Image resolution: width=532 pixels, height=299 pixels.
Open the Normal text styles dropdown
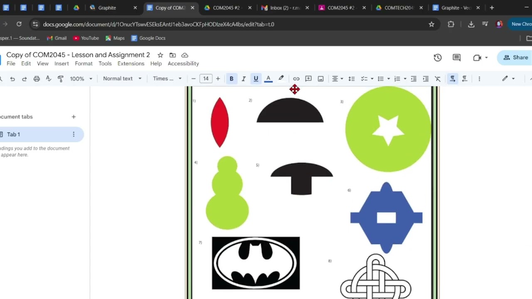pyautogui.click(x=122, y=78)
